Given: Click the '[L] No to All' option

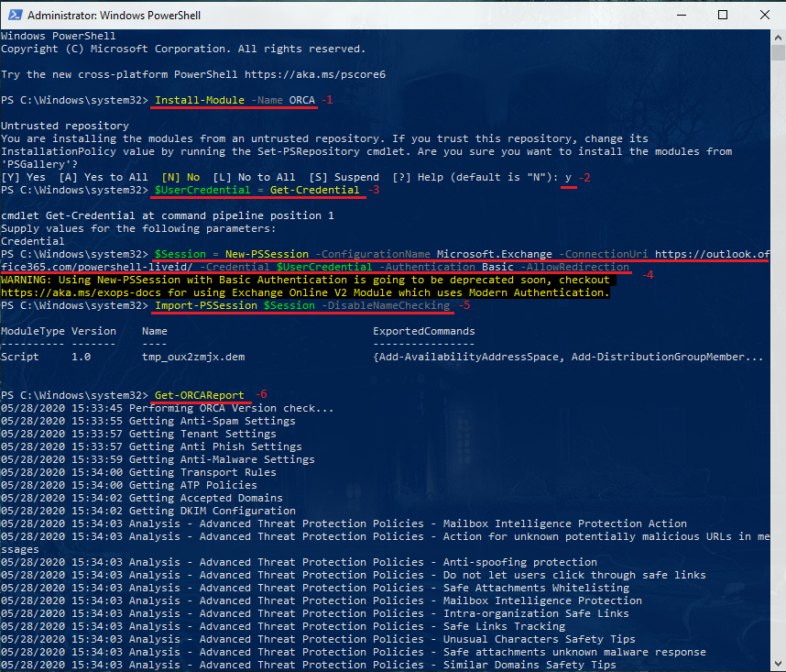Looking at the screenshot, I should point(254,177).
